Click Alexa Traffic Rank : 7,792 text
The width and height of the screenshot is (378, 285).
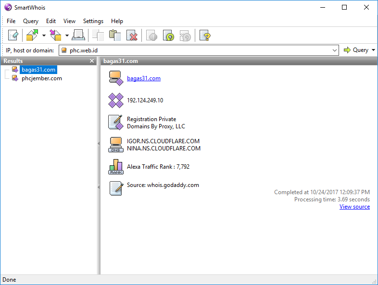click(x=158, y=167)
